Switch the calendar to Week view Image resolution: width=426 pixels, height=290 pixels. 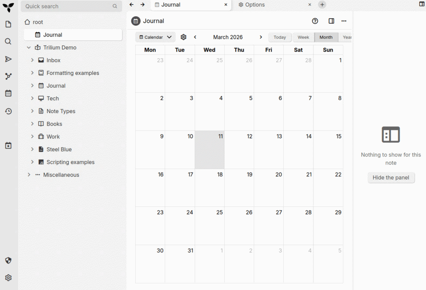click(x=303, y=37)
